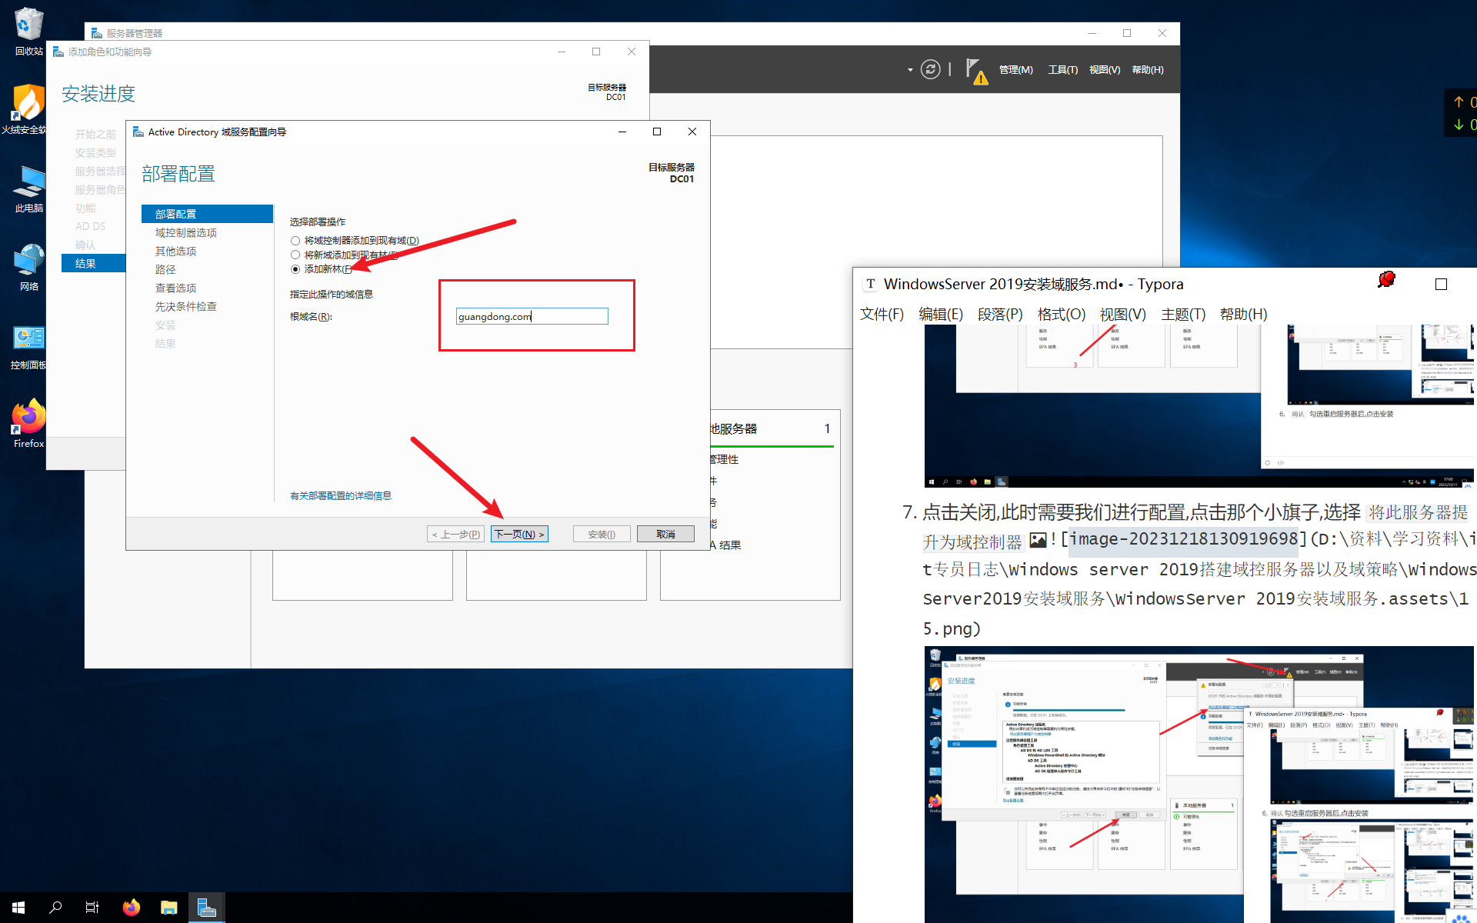The image size is (1477, 923).
Task: Select 将域控制器添加到现有域 radio option
Action: [295, 241]
